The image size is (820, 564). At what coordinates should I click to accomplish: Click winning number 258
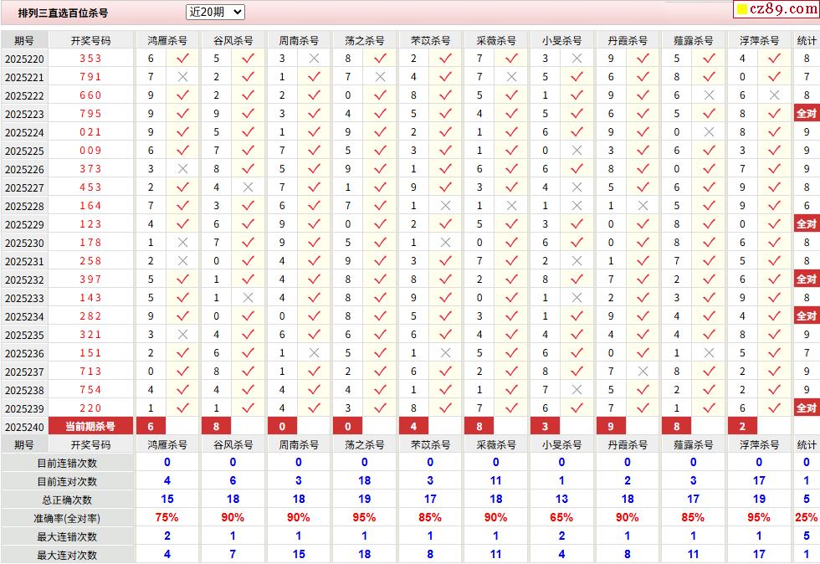pyautogui.click(x=90, y=261)
